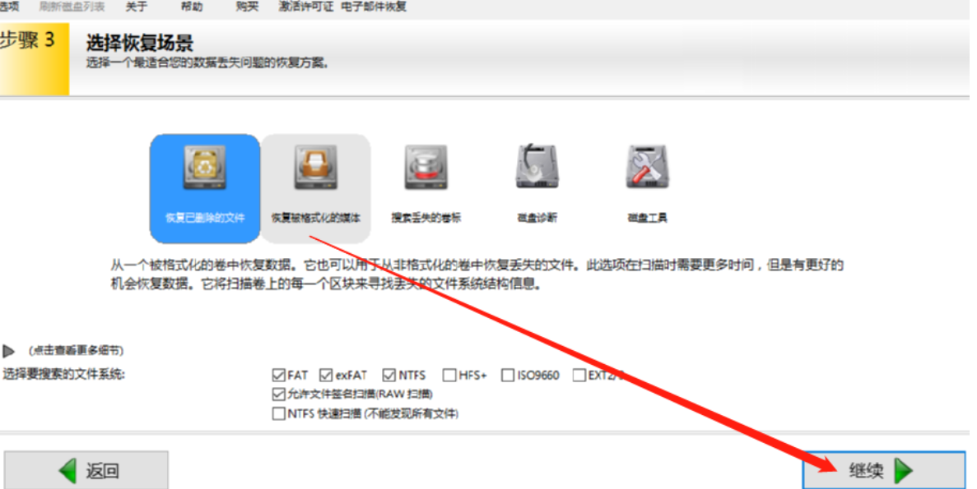The width and height of the screenshot is (977, 489).
Task: Toggle the NTFS checkbox
Action: pos(389,375)
